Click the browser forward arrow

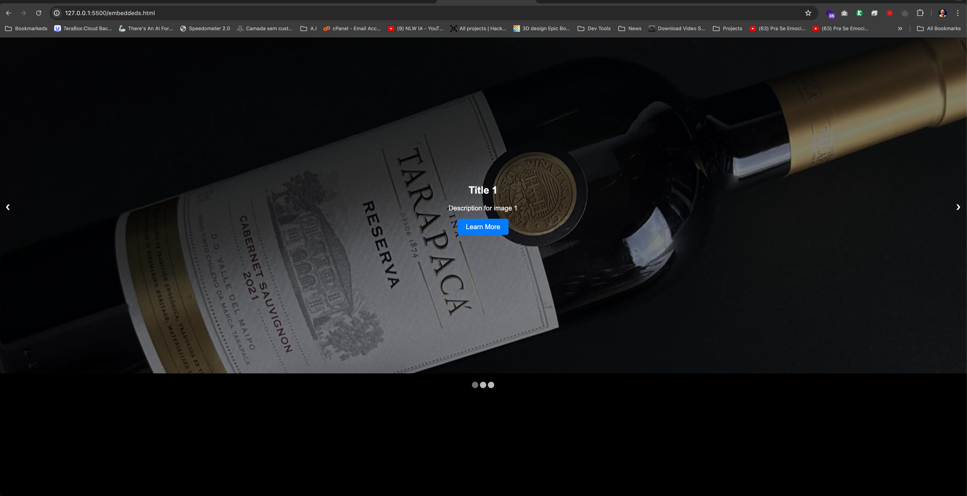pos(23,13)
